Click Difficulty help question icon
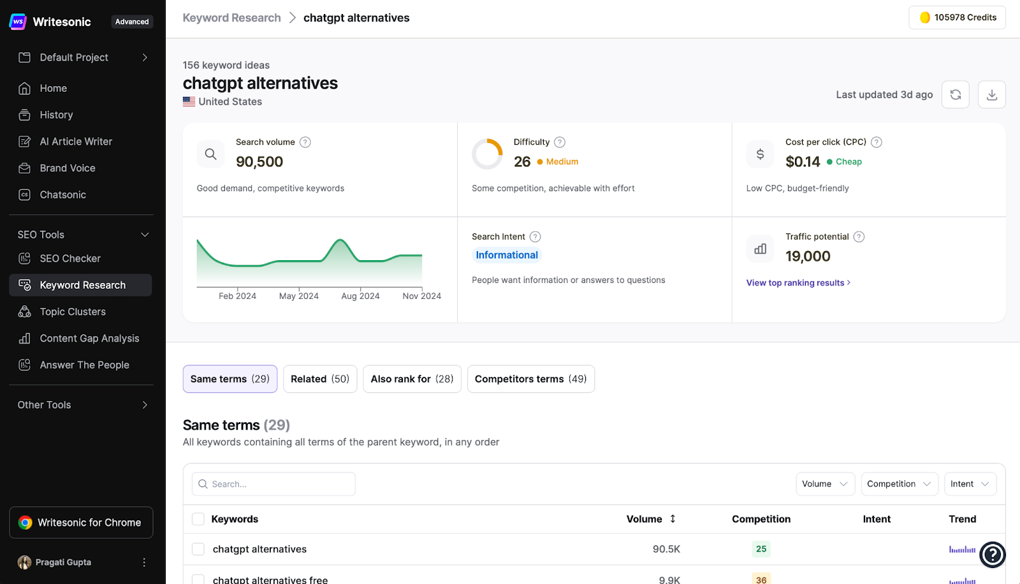This screenshot has height=584, width=1020. [x=560, y=142]
